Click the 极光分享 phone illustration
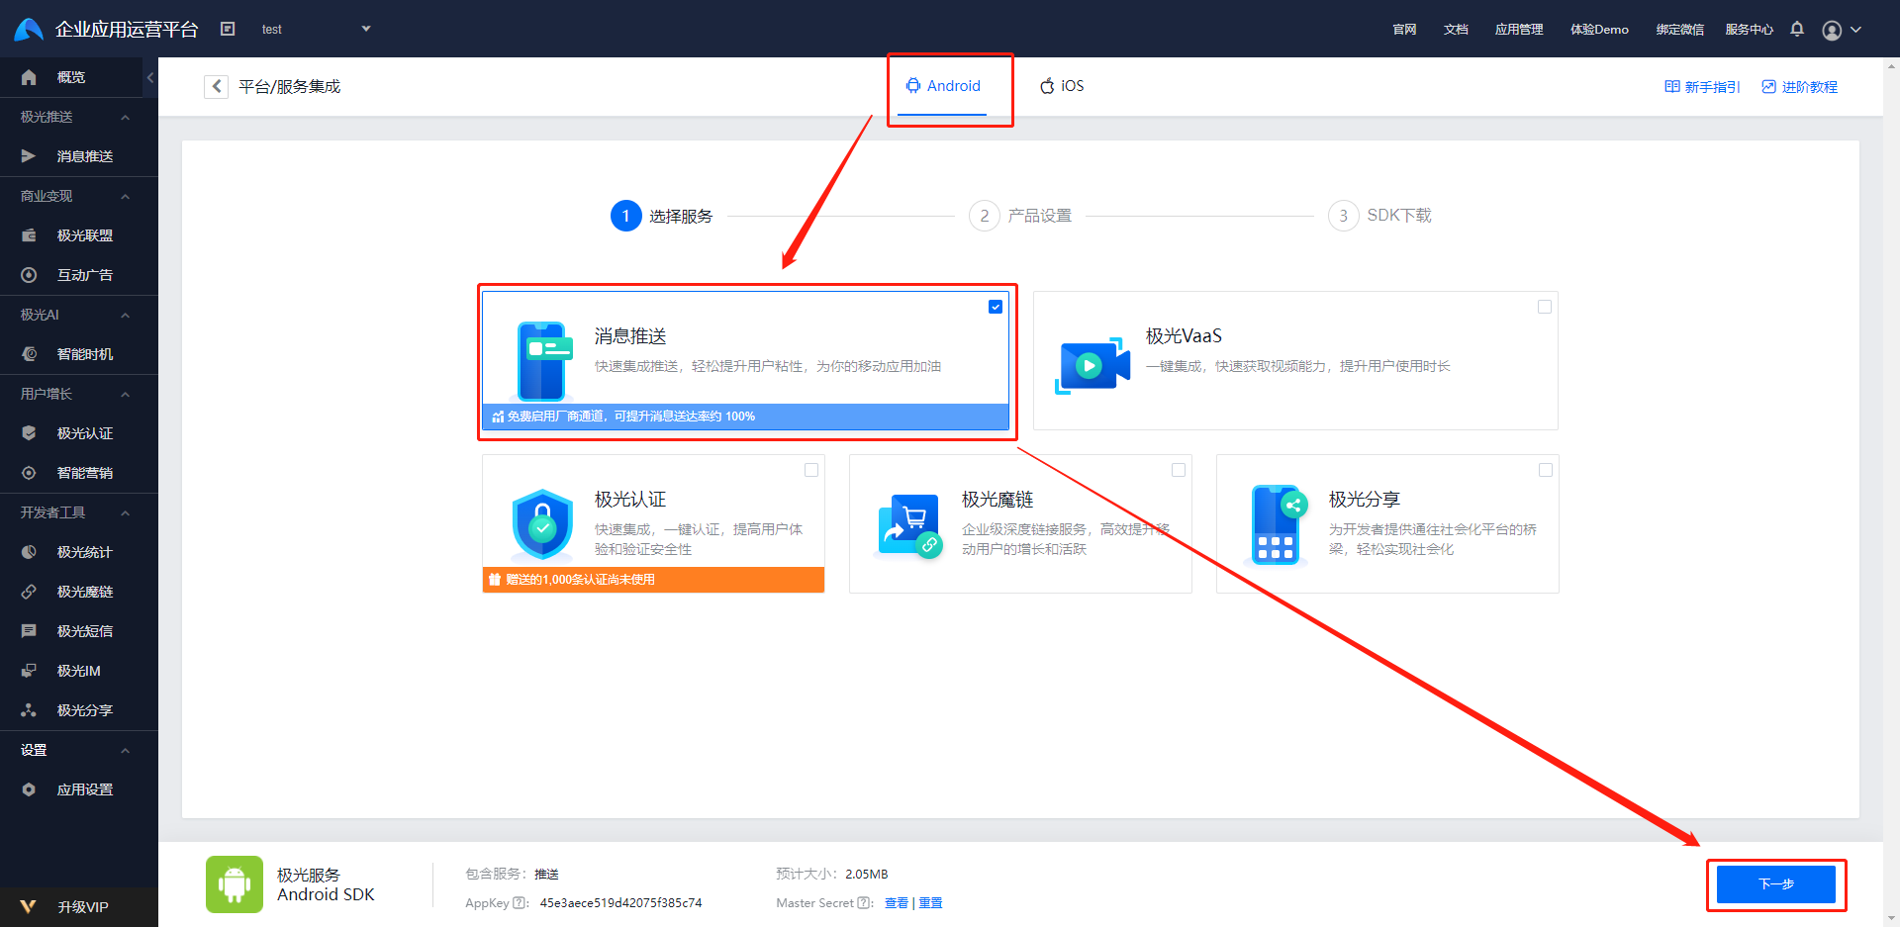The image size is (1900, 927). 1279,524
